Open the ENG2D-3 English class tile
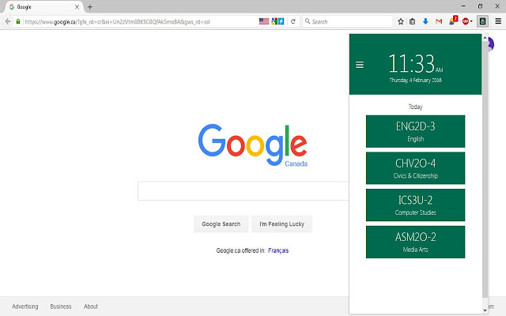 point(415,131)
